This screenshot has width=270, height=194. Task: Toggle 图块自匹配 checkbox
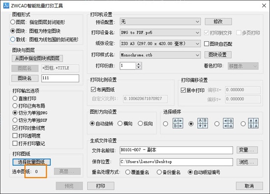pyautogui.click(x=207, y=44)
